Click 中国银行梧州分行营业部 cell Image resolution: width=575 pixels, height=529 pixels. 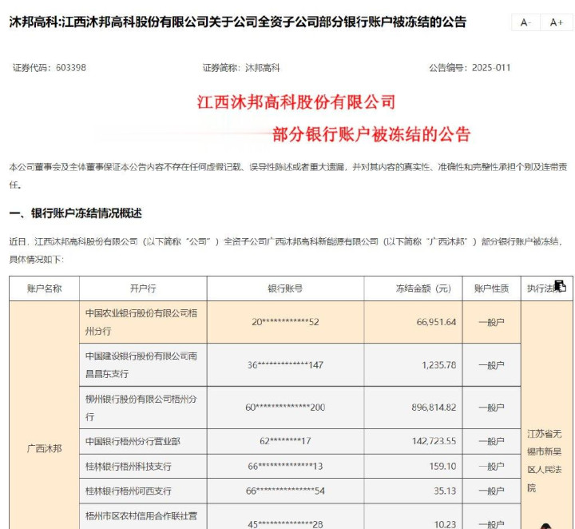pyautogui.click(x=143, y=441)
